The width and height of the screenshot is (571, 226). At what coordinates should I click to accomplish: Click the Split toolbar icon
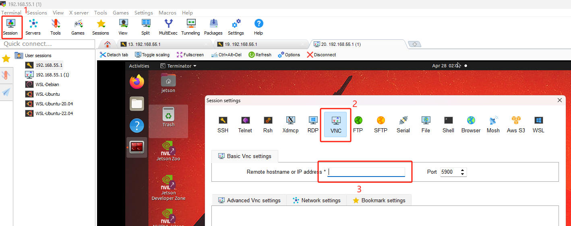146,27
